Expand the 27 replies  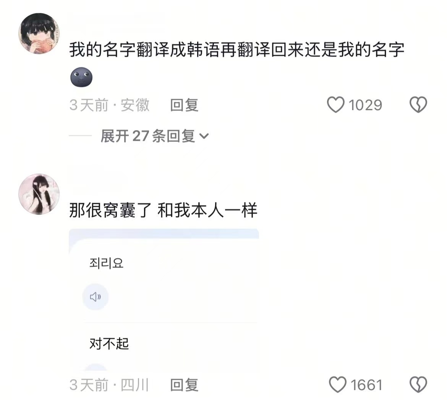154,136
